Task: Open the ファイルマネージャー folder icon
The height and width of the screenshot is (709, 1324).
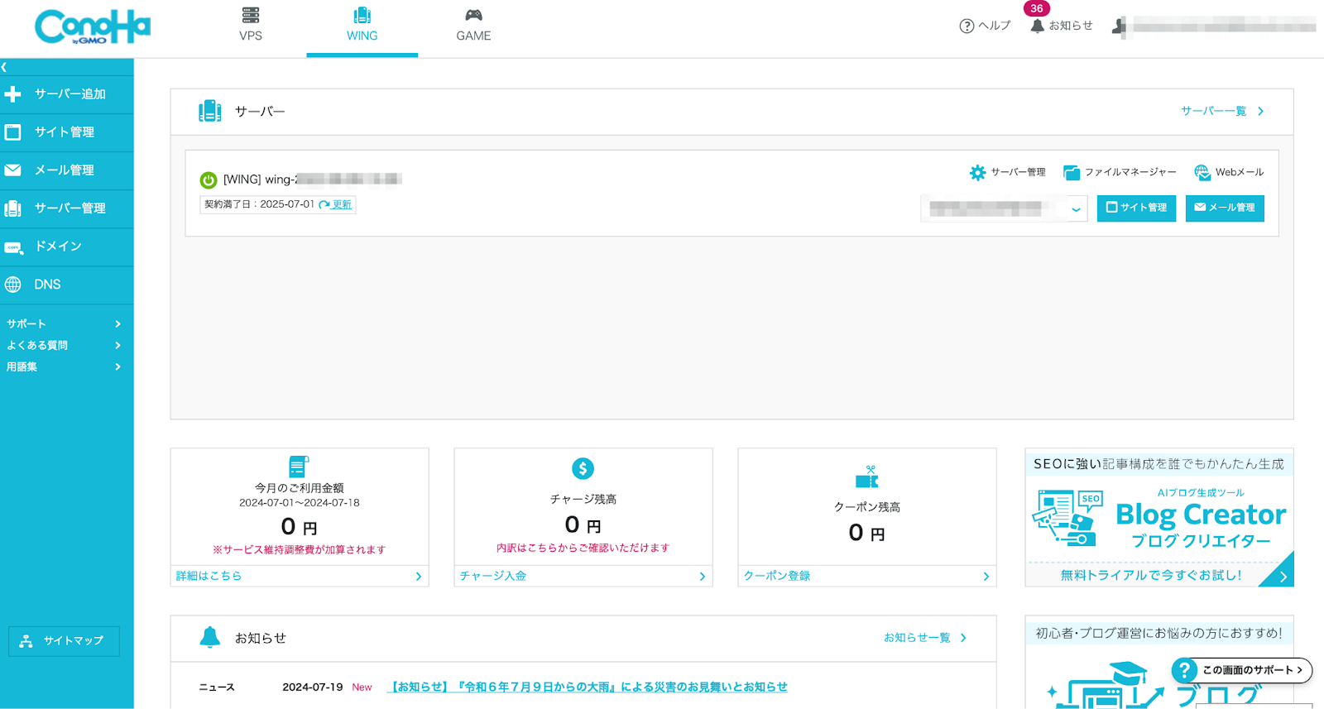Action: [x=1072, y=172]
